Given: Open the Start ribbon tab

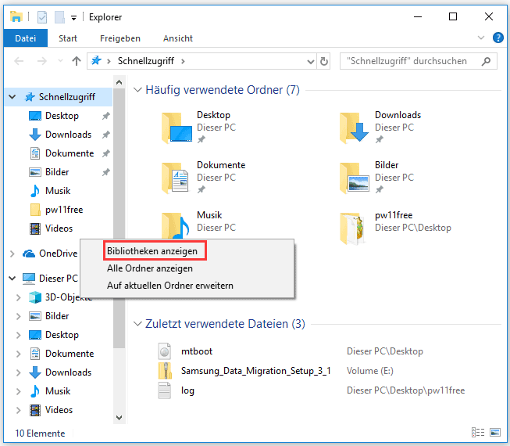Looking at the screenshot, I should click(x=68, y=38).
